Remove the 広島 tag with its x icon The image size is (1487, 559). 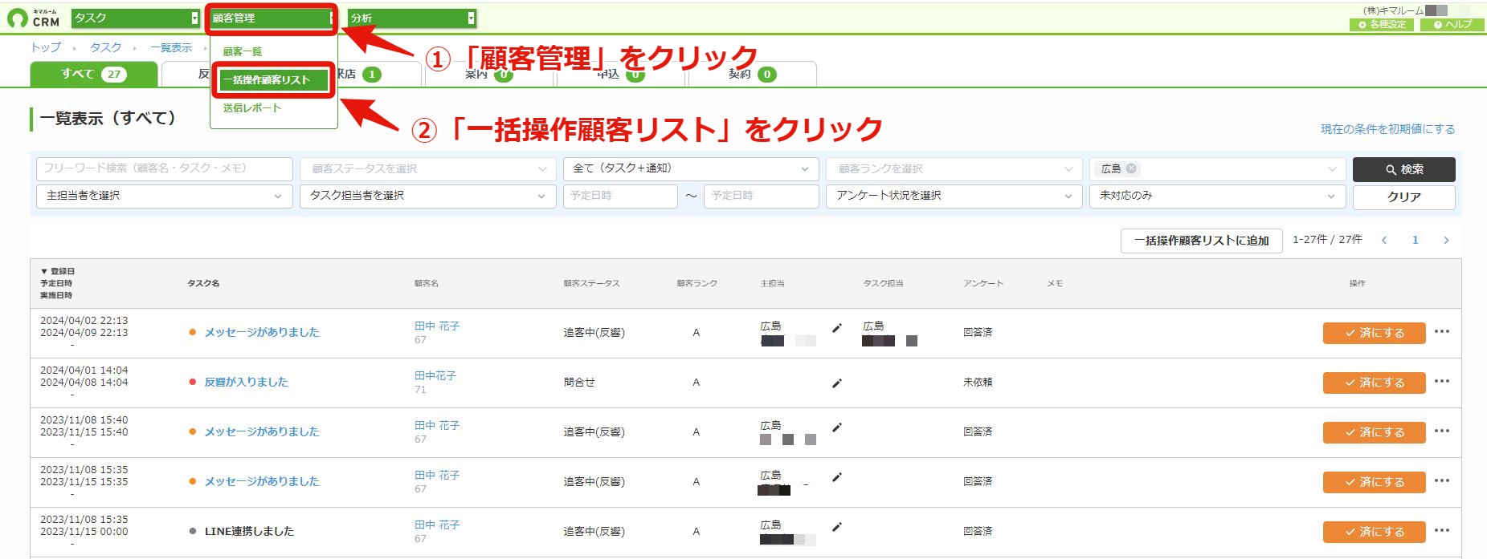(x=1131, y=168)
